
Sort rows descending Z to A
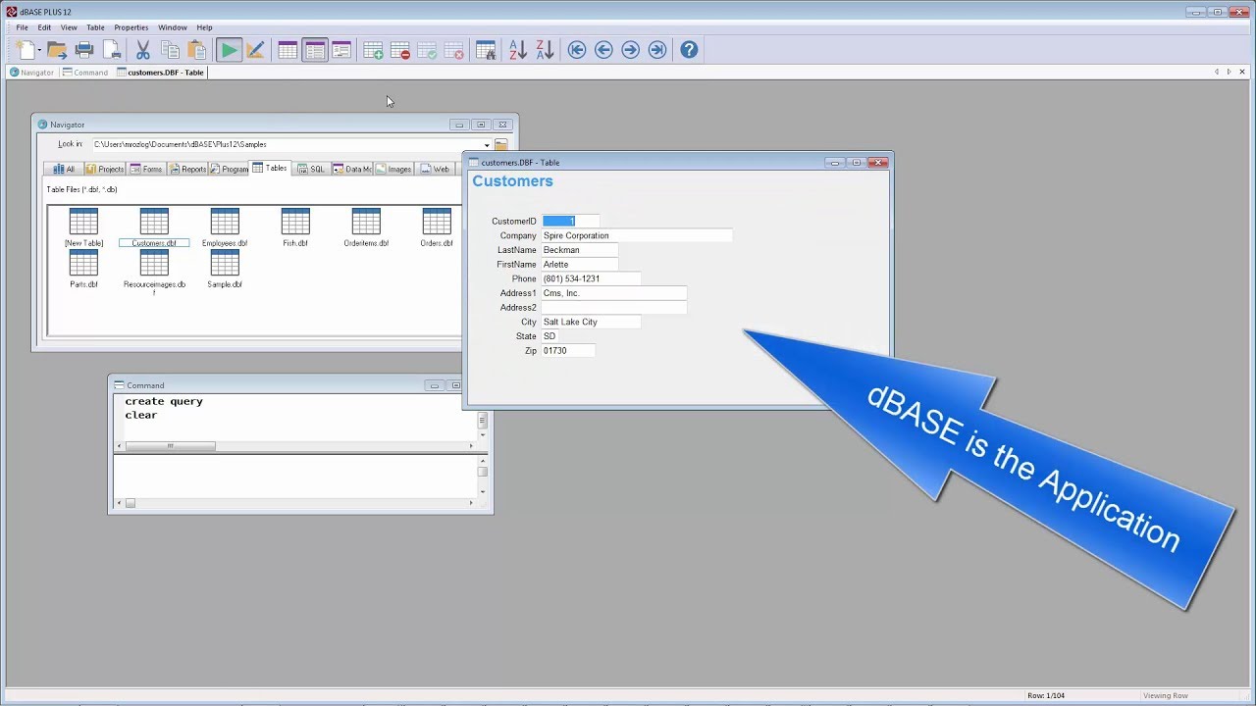tap(545, 50)
